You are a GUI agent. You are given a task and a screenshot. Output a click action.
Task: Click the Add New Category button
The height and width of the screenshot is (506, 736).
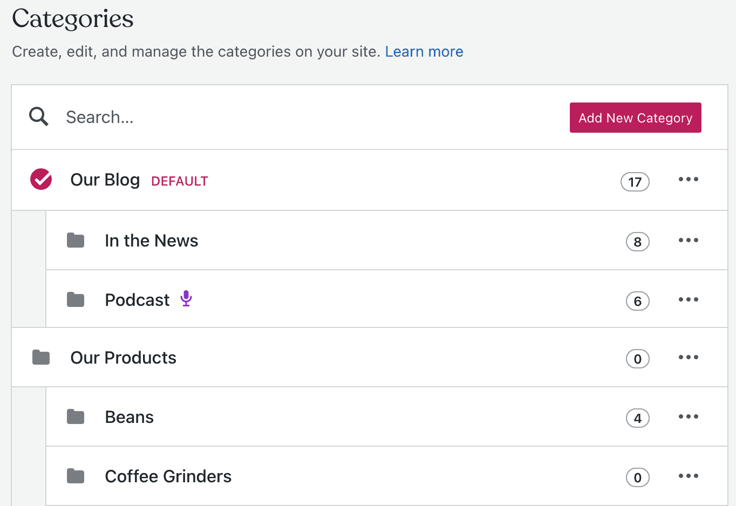(x=635, y=117)
